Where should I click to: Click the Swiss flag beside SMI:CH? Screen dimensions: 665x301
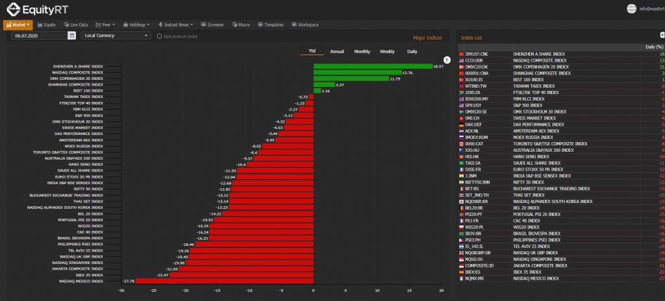[x=462, y=118]
